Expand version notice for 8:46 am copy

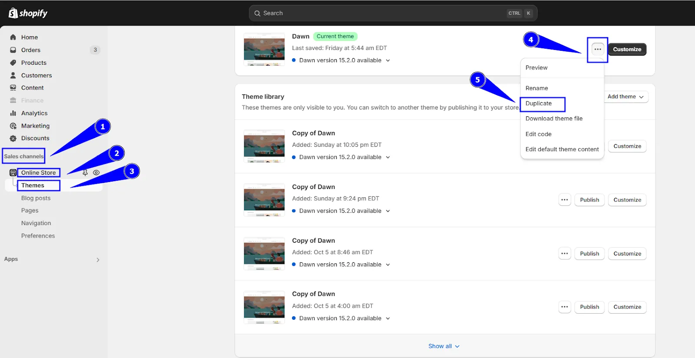tap(388, 265)
